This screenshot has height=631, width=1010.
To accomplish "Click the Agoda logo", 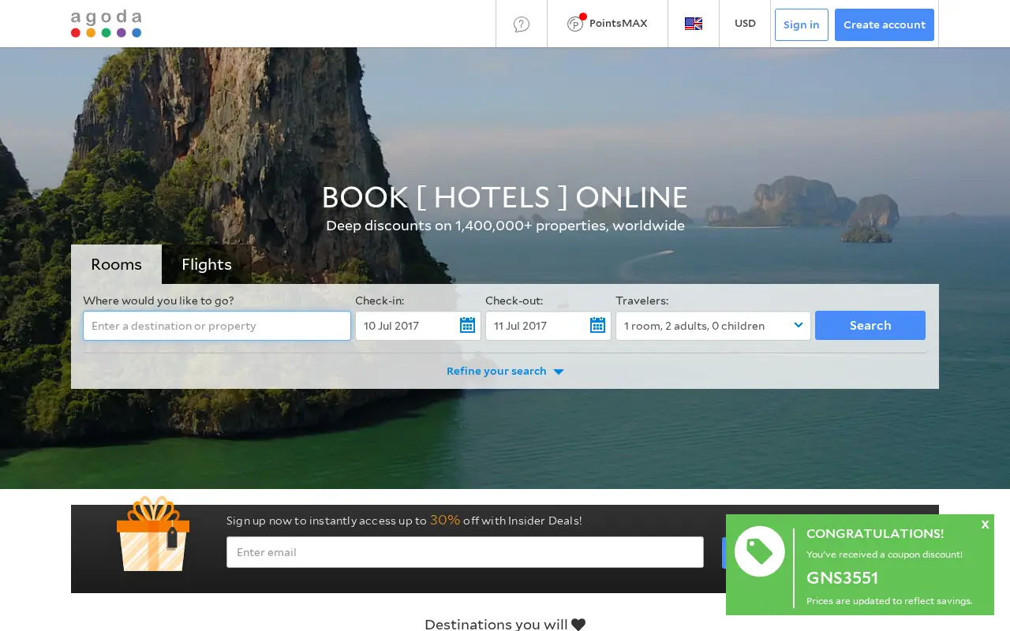I will click(x=106, y=24).
